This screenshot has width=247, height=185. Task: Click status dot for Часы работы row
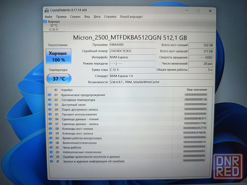click(51, 147)
